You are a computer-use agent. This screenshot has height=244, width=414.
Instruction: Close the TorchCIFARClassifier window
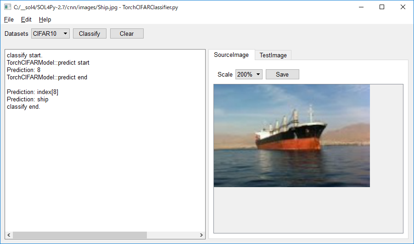(403, 7)
